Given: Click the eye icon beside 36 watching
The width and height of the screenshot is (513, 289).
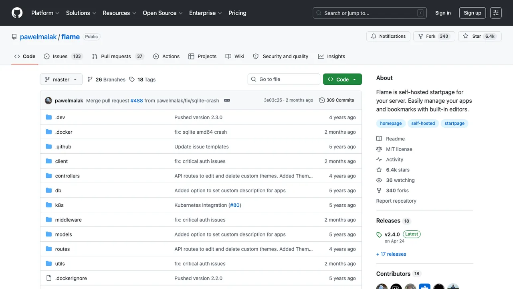Looking at the screenshot, I should coord(379,180).
